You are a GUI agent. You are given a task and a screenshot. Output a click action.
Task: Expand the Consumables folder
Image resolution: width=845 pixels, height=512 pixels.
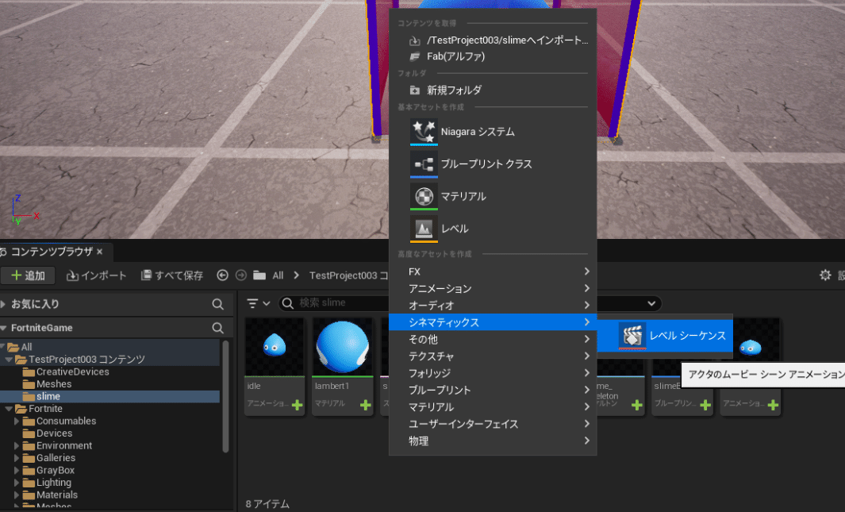(x=17, y=422)
